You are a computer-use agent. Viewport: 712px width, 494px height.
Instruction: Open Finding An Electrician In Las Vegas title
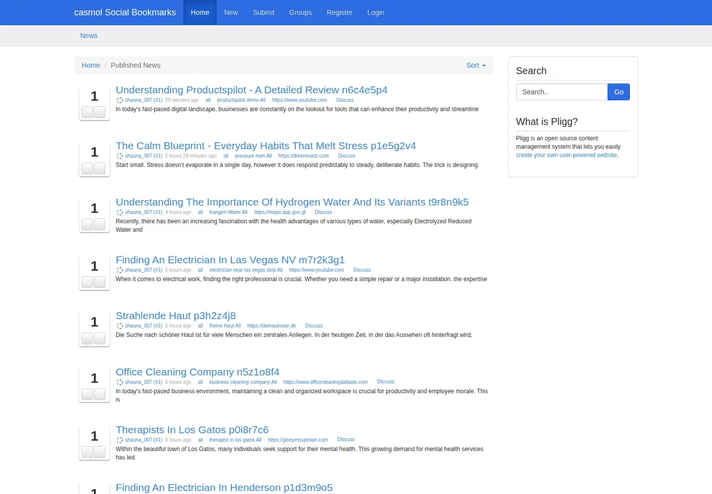pyautogui.click(x=230, y=260)
